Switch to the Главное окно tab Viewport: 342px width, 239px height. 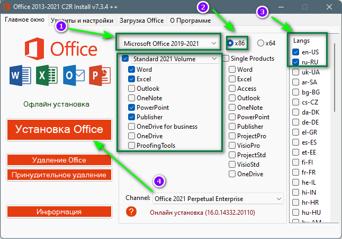[x=24, y=20]
